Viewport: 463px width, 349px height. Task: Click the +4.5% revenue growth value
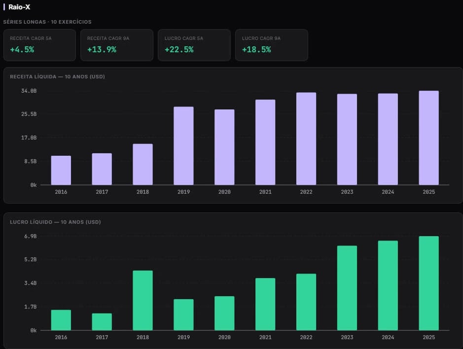tap(22, 50)
